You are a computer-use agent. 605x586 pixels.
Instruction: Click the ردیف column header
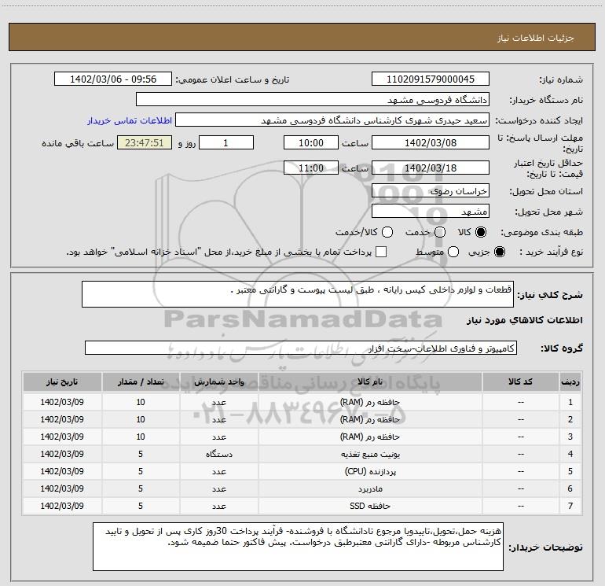coord(570,382)
